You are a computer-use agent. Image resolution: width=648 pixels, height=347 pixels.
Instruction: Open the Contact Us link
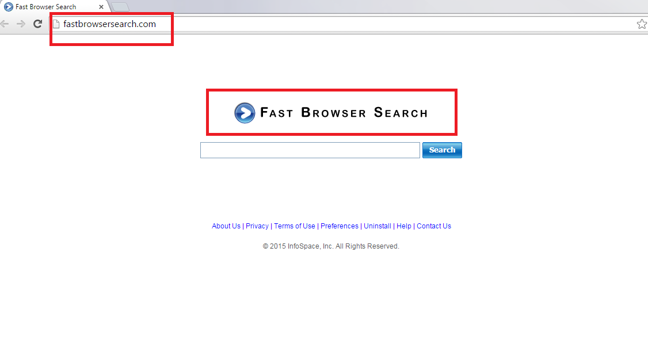click(433, 226)
